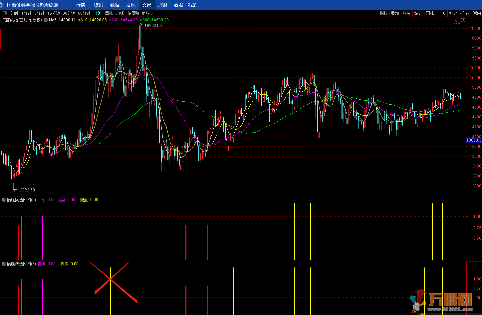Toggle the right side panel icon
This screenshot has height=315, width=482.
click(463, 20)
